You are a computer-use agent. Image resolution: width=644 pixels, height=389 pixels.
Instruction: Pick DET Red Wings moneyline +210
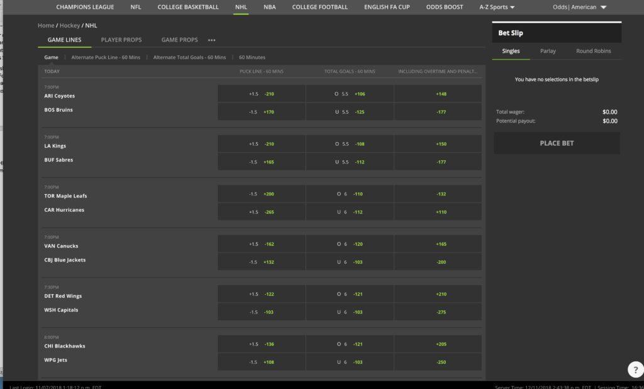pos(438,294)
